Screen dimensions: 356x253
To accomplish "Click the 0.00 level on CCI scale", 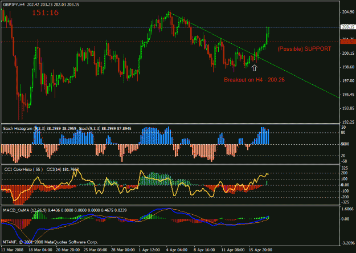I will (x=345, y=185).
